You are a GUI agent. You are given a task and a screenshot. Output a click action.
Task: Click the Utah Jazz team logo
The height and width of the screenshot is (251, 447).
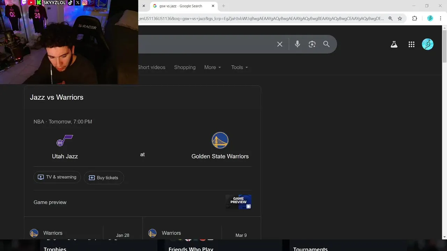pyautogui.click(x=65, y=140)
